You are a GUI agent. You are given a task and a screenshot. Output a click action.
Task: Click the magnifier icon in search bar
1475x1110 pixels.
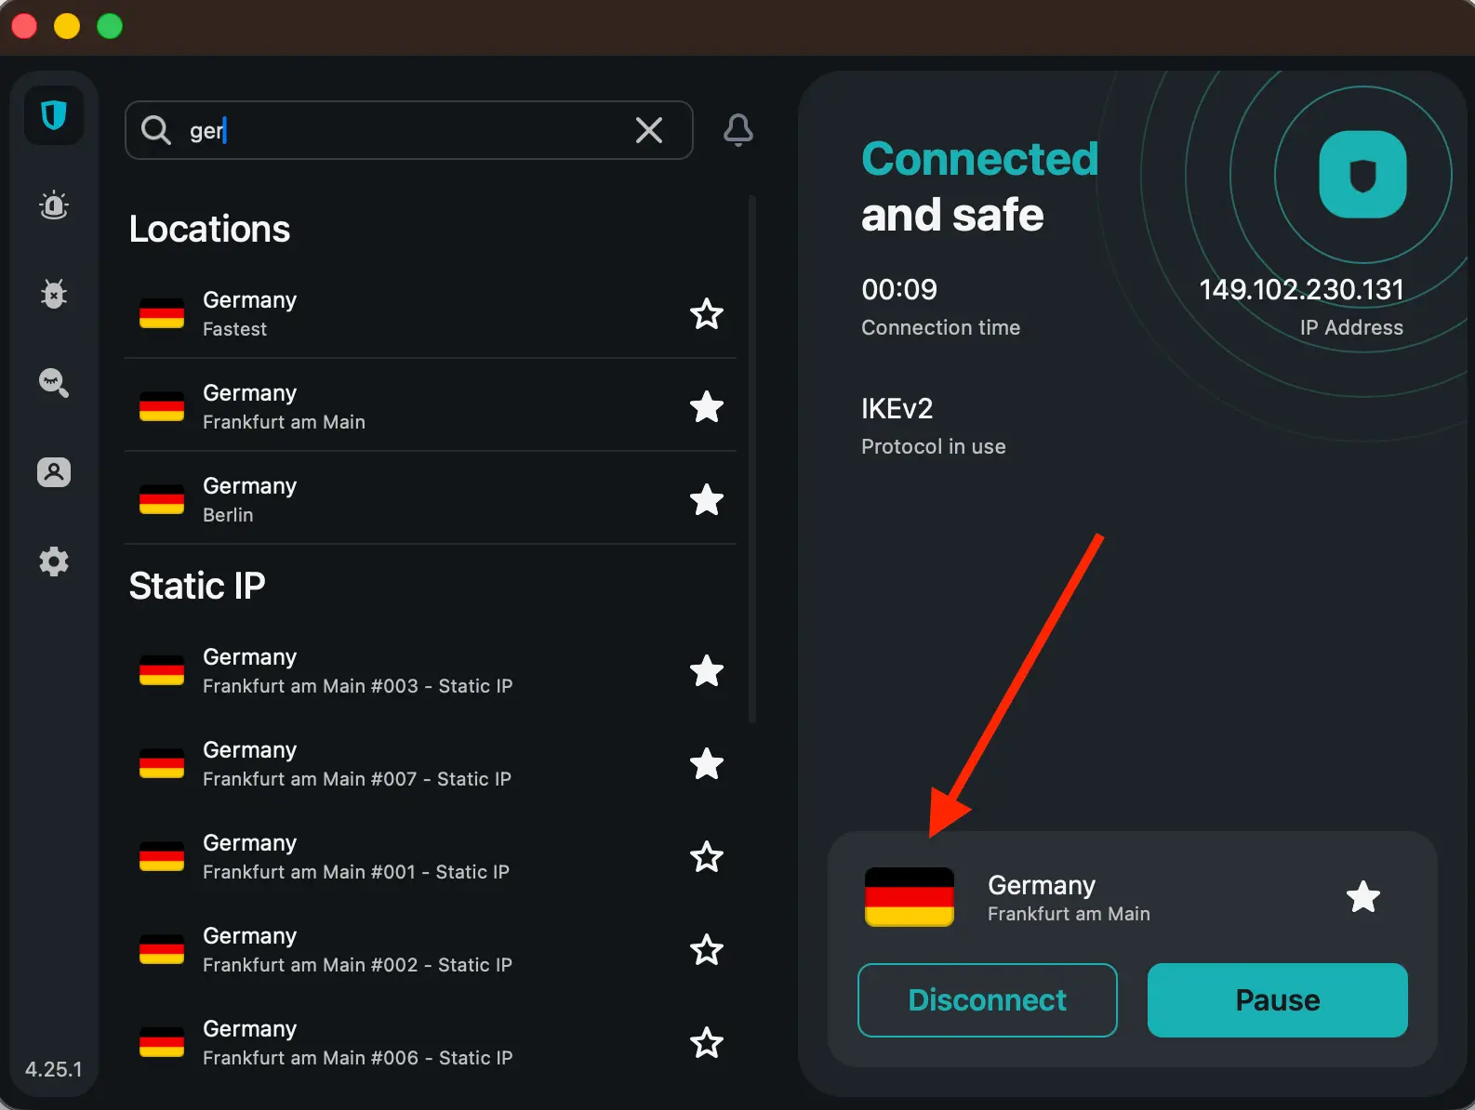pos(156,130)
